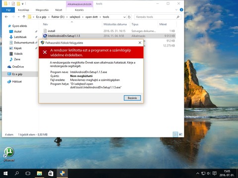
Task: Click the Bezárás button in the dialog
Action: point(132,98)
